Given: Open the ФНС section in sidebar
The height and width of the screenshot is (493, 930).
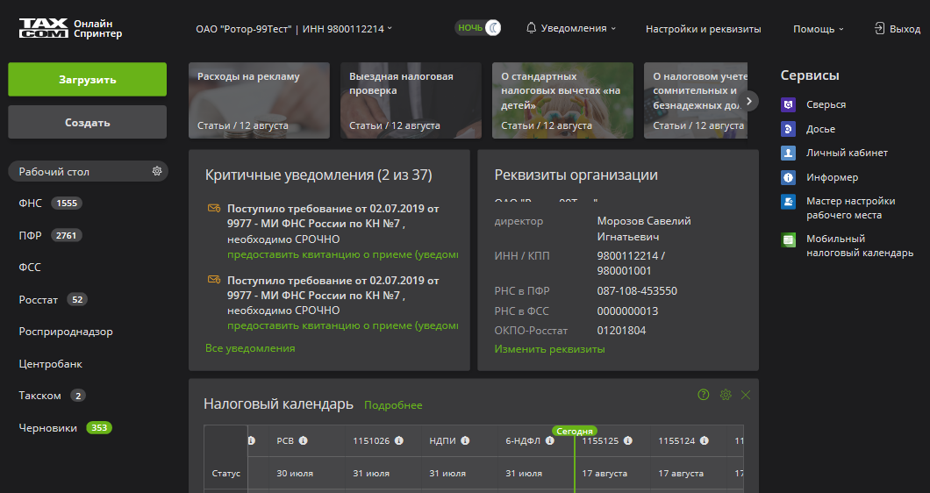Looking at the screenshot, I should pyautogui.click(x=31, y=204).
